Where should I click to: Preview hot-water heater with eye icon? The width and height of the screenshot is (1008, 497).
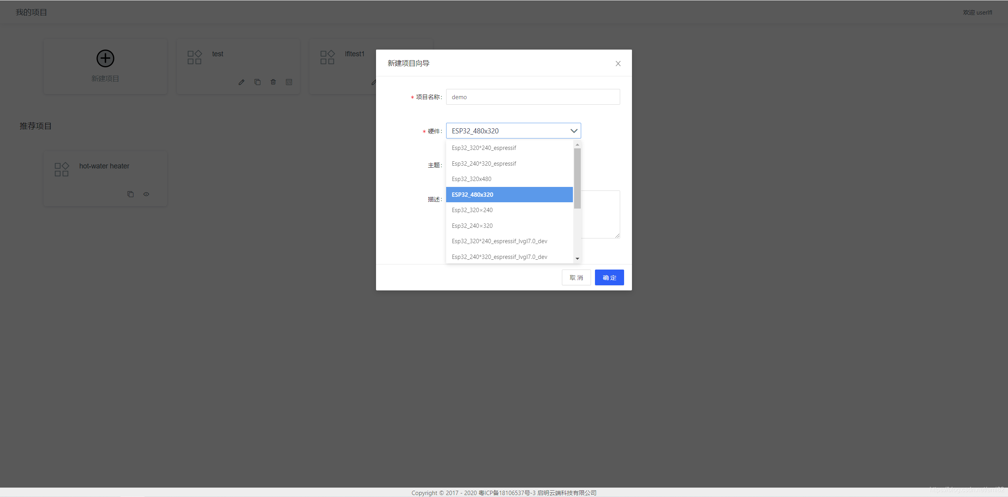146,194
